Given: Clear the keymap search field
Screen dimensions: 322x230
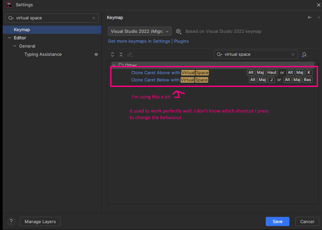Looking at the screenshot, I should point(293,54).
